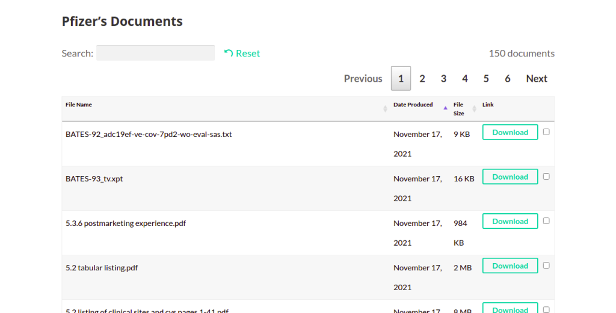Focus the Search input field
The width and height of the screenshot is (616, 313).
point(156,53)
